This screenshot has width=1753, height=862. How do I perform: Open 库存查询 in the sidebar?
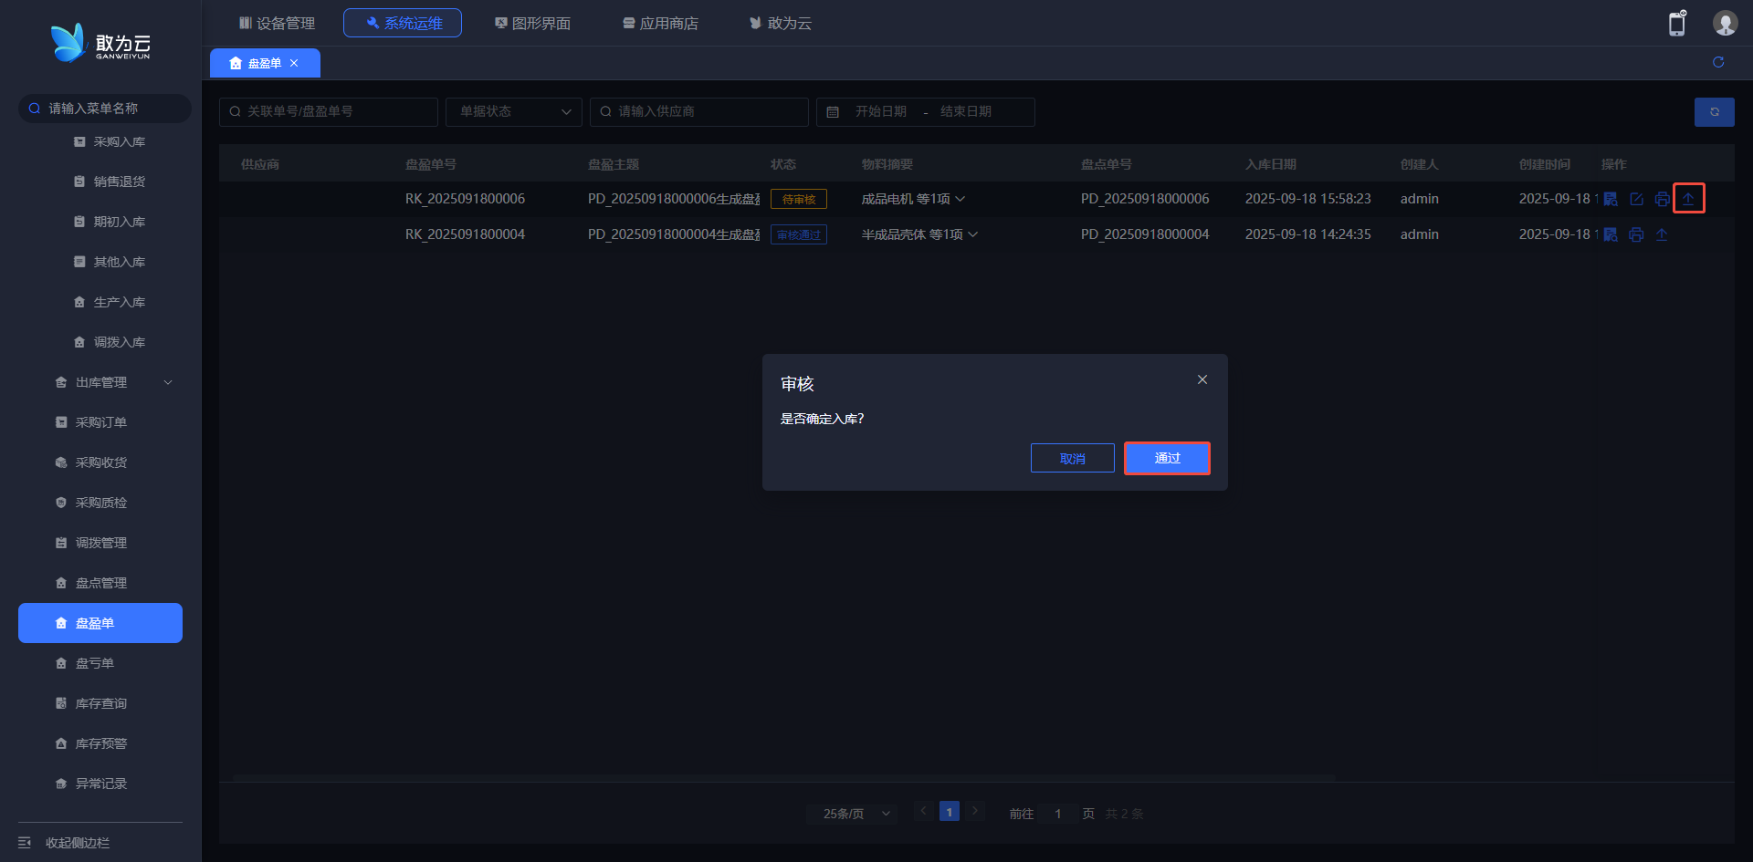coord(100,703)
